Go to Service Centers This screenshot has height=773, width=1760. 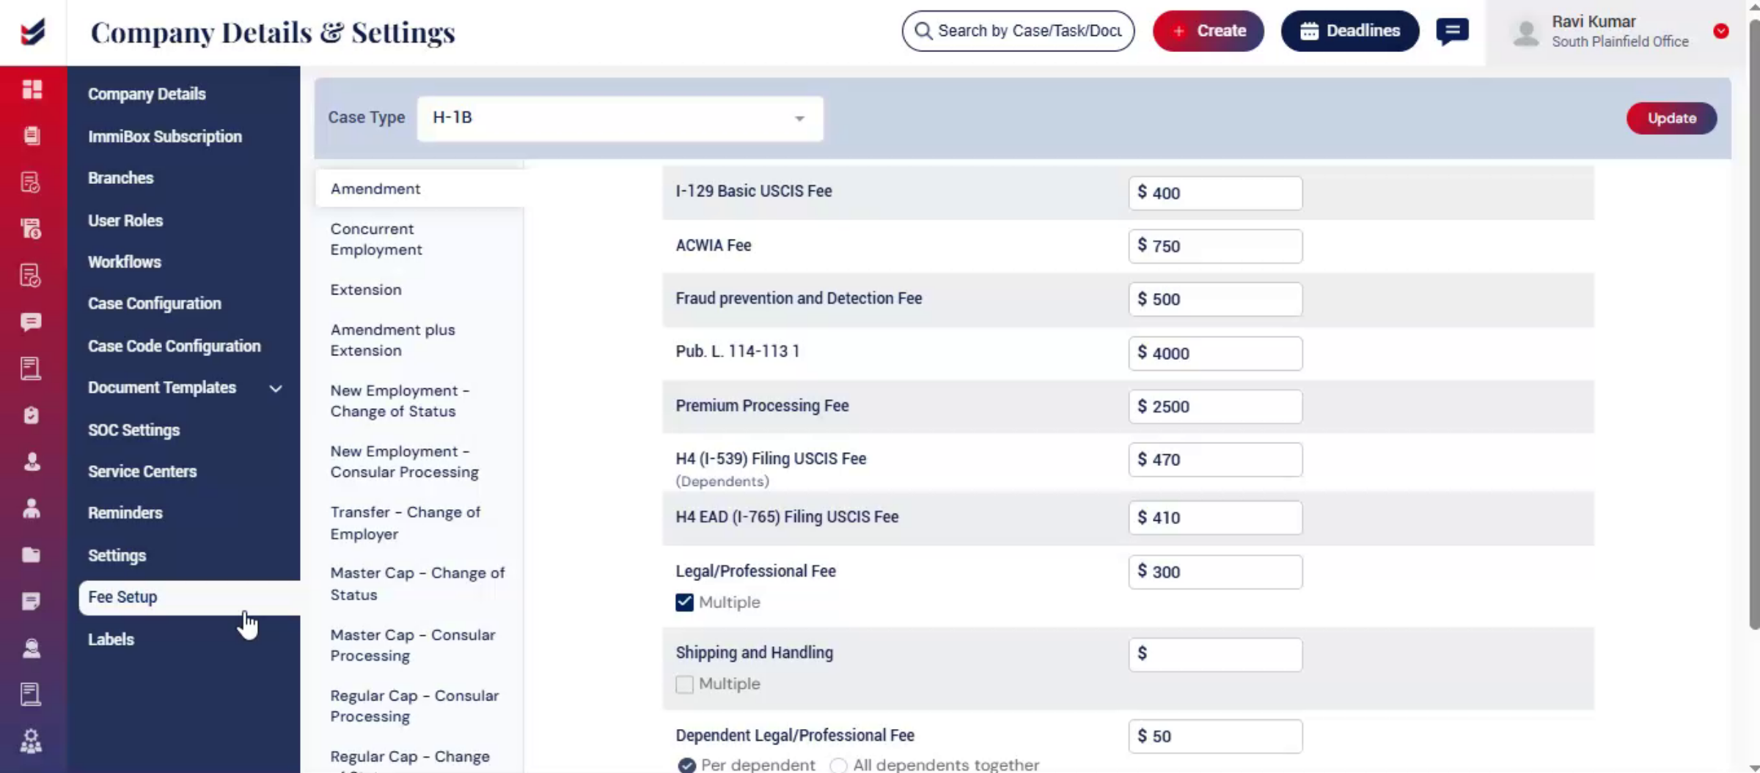click(x=142, y=471)
